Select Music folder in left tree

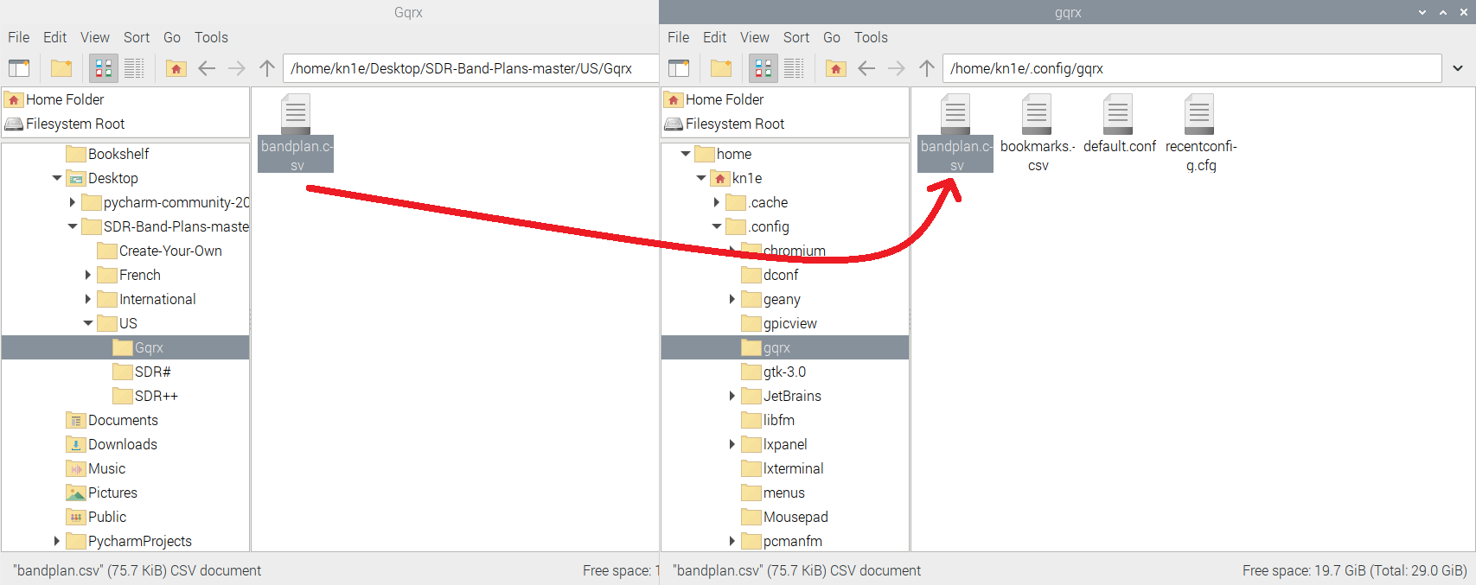coord(96,468)
